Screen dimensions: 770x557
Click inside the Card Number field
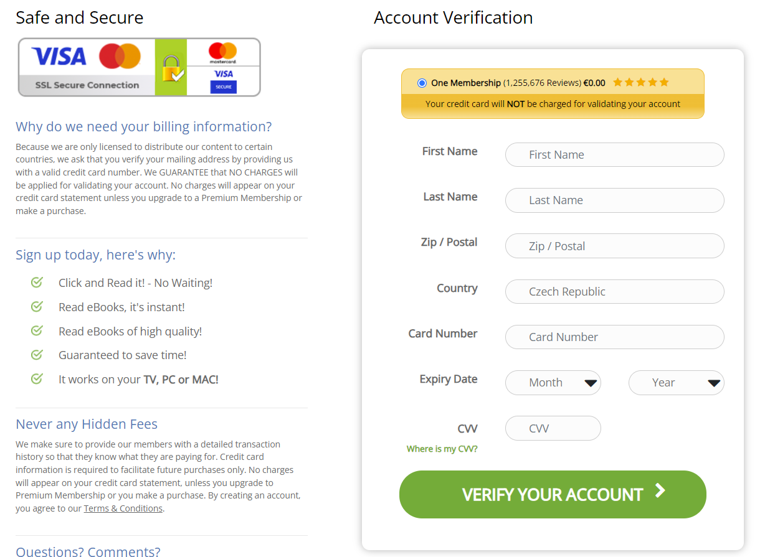pyautogui.click(x=614, y=337)
